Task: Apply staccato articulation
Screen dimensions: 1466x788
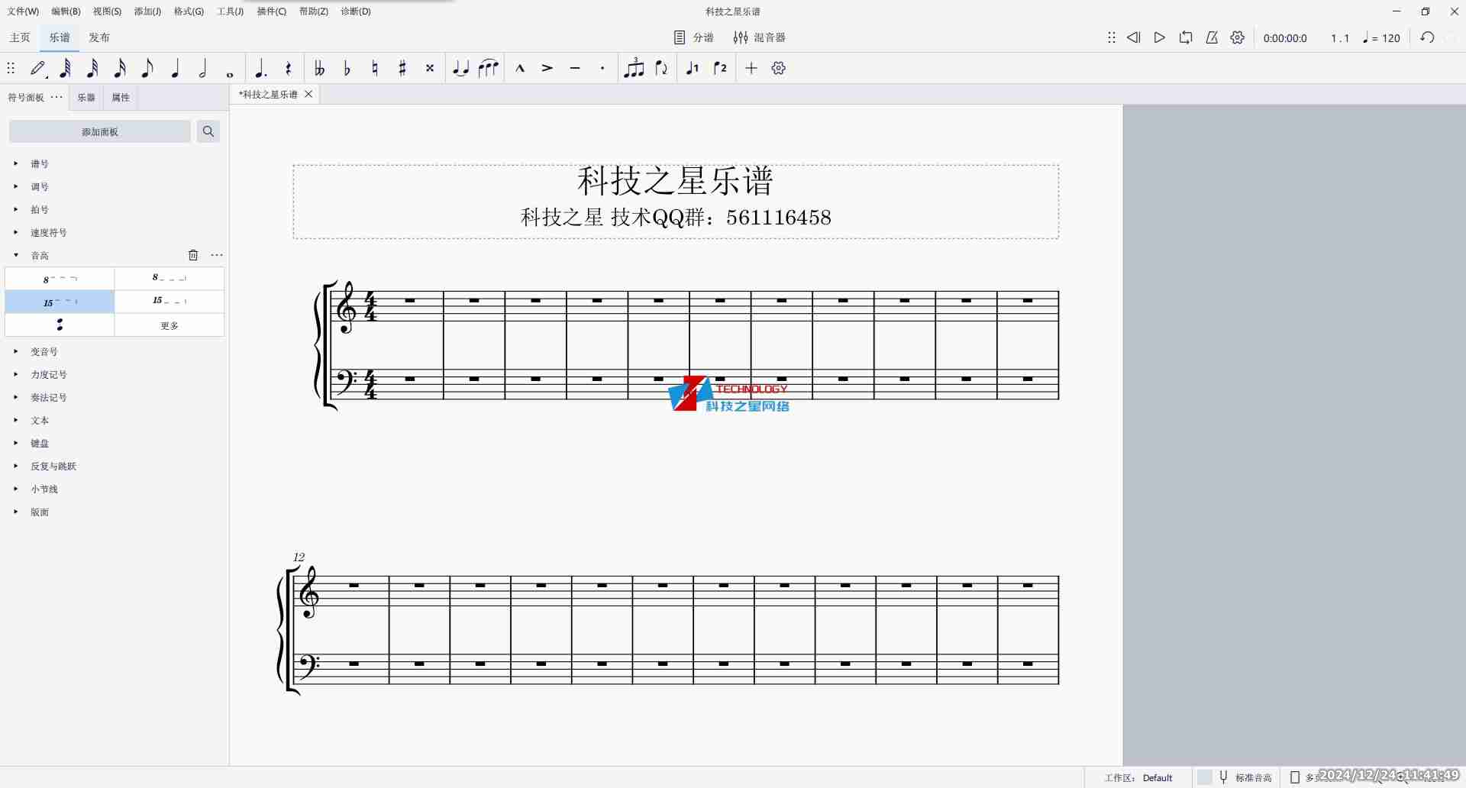Action: click(x=602, y=68)
